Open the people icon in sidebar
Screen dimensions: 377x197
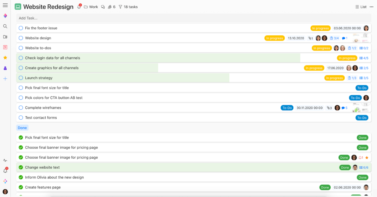pos(5,68)
